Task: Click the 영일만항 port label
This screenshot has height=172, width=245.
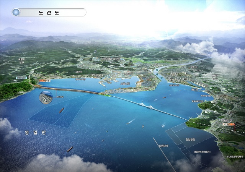Action: tap(190, 140)
